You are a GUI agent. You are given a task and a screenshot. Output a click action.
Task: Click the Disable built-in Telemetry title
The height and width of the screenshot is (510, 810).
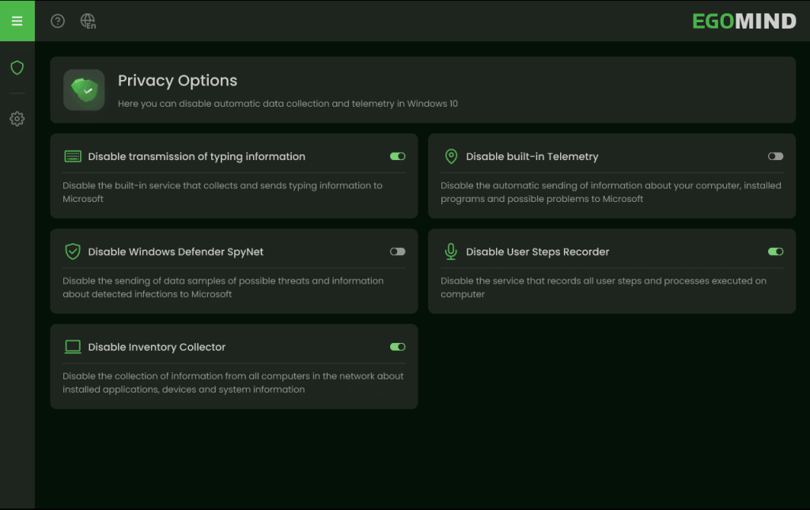532,157
